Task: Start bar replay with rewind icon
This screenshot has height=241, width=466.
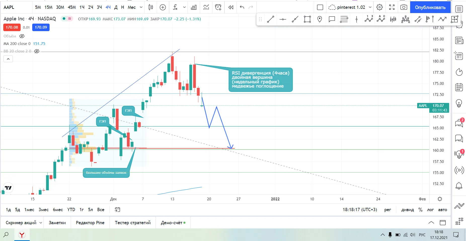Action: [x=231, y=7]
